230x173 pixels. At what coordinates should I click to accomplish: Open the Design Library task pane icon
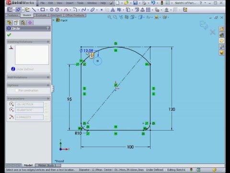click(222, 35)
